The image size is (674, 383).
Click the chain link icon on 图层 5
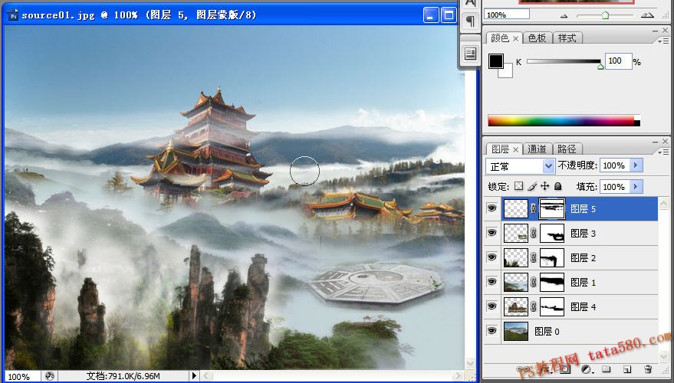click(x=534, y=209)
